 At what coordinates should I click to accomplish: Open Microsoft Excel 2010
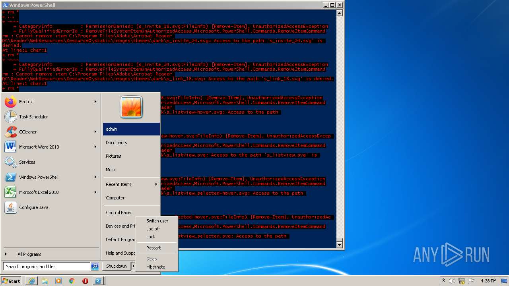[51, 192]
